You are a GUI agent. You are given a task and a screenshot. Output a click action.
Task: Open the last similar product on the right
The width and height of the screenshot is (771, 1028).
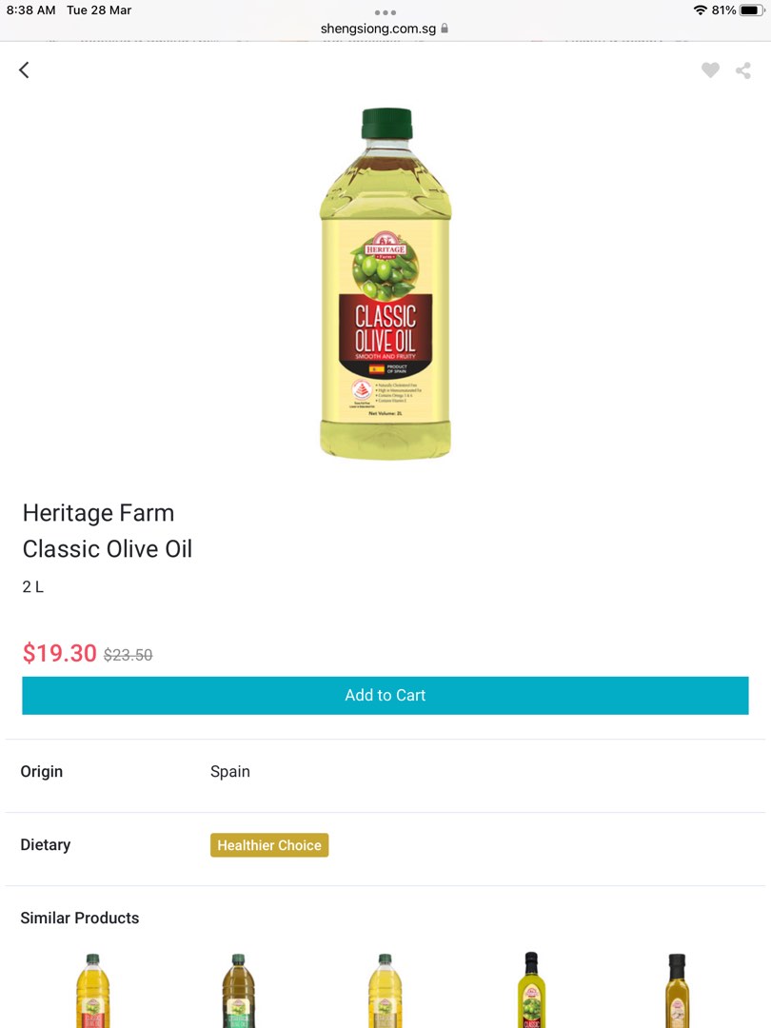pyautogui.click(x=678, y=990)
